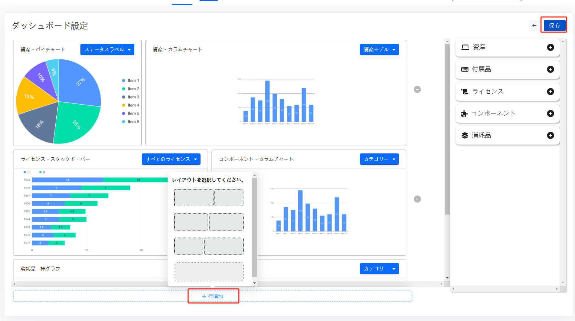
Task: Add the 付属品 widget with its plus icon
Action: pyautogui.click(x=550, y=69)
